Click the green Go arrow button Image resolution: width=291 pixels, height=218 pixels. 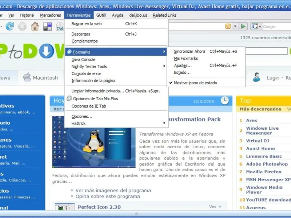(x=243, y=26)
